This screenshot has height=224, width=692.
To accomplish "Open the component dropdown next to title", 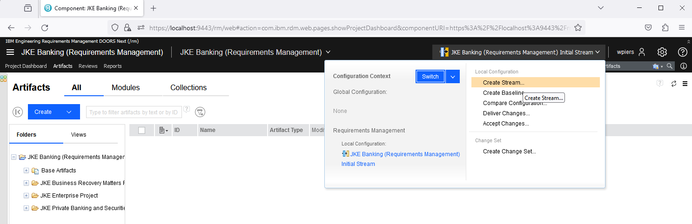I will 328,52.
